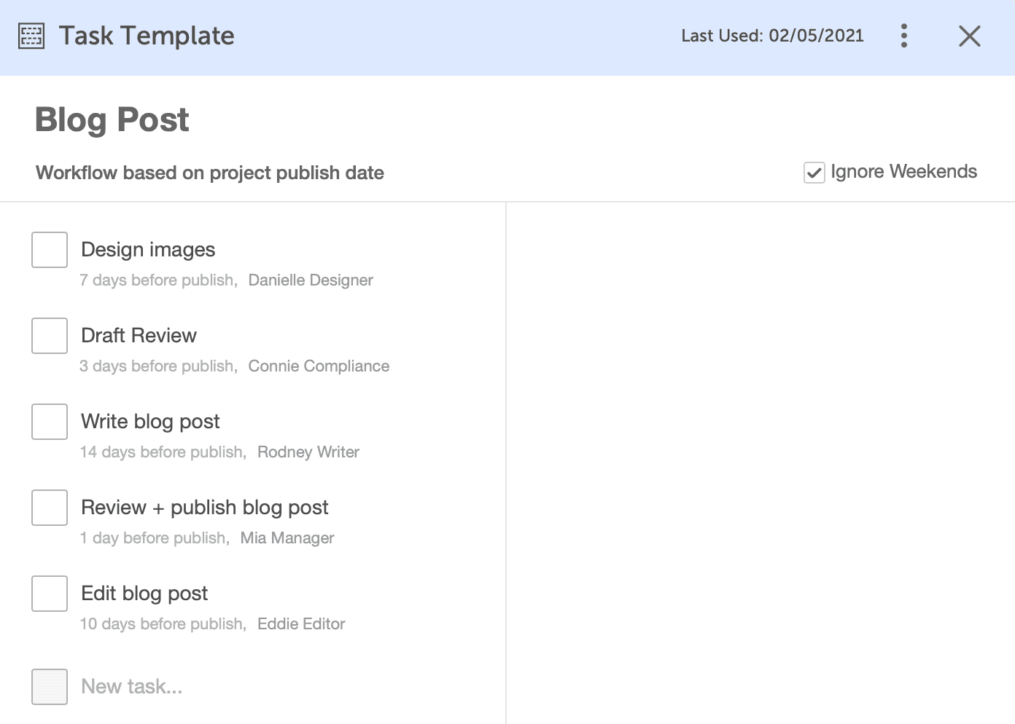Close the Task Template dialog
This screenshot has width=1015, height=724.
pos(970,36)
